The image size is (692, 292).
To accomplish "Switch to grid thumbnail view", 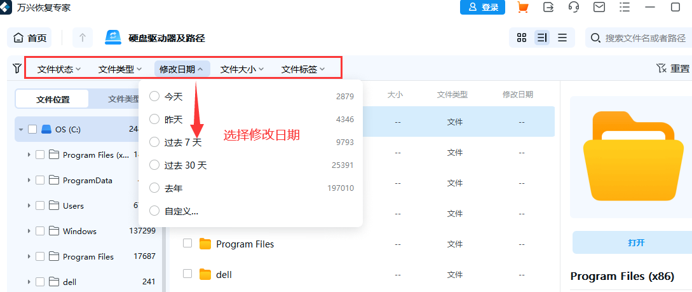I will point(522,38).
